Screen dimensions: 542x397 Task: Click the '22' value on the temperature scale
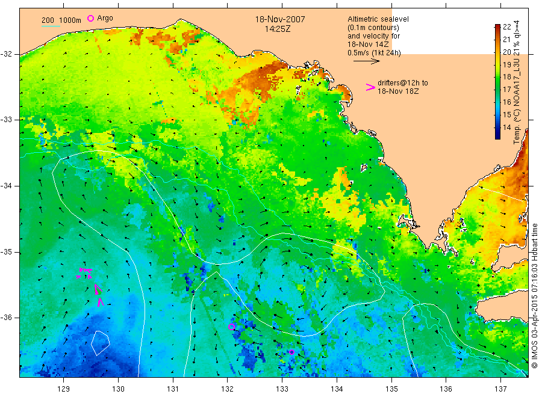506,27
